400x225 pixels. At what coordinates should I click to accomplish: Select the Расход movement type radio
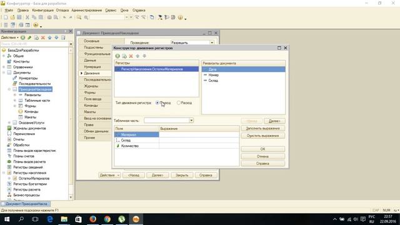pyautogui.click(x=179, y=102)
